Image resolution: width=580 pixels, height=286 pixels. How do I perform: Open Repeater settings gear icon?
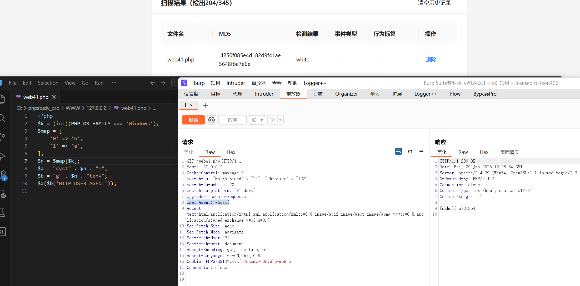tap(211, 120)
